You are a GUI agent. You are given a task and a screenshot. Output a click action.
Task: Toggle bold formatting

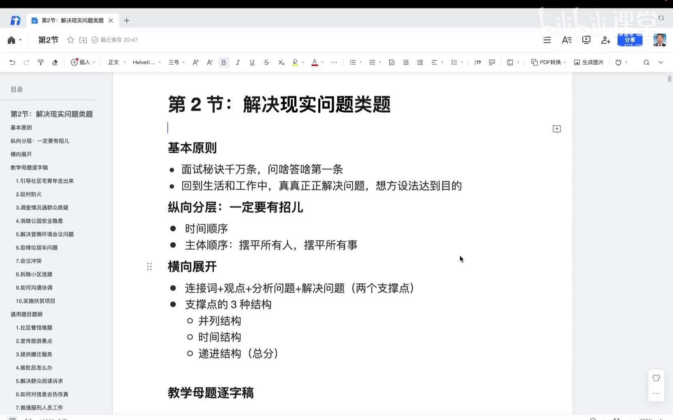coord(224,62)
